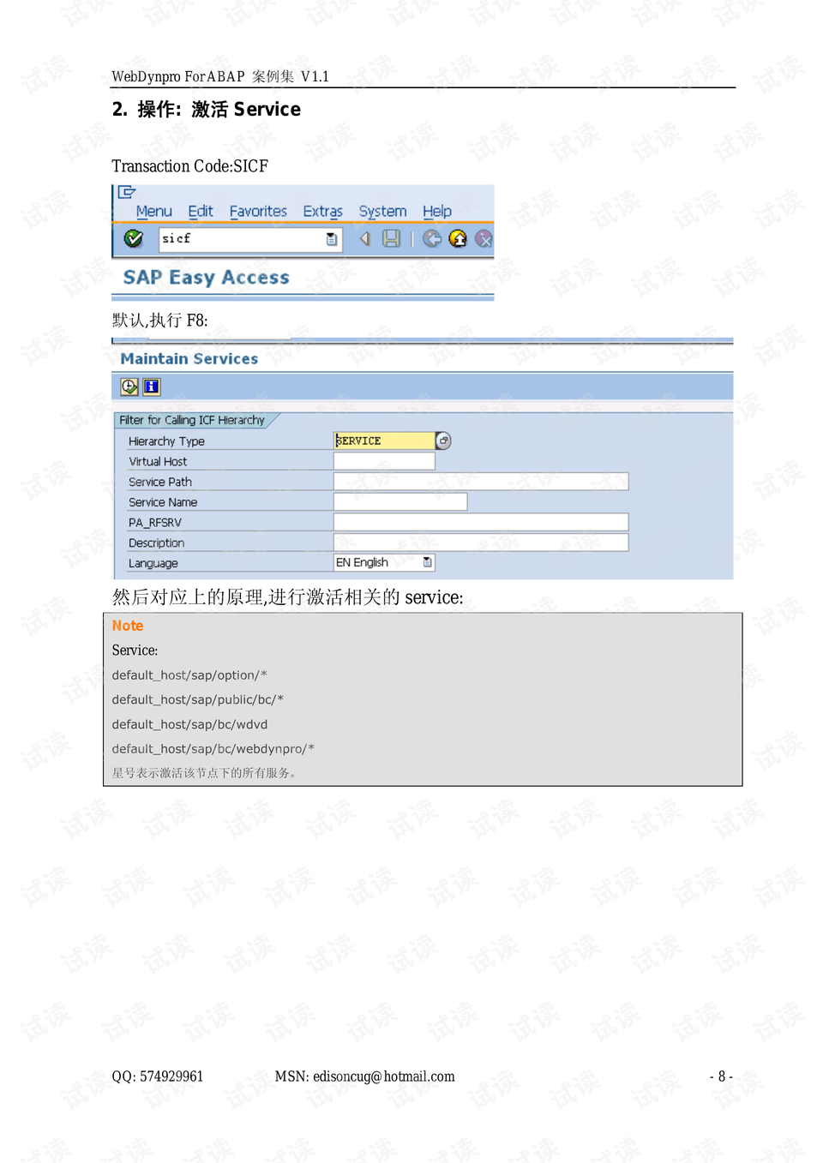Viewport: 823px width, 1163px height.
Task: Open the Hierarchy Type value help button
Action: tap(443, 441)
